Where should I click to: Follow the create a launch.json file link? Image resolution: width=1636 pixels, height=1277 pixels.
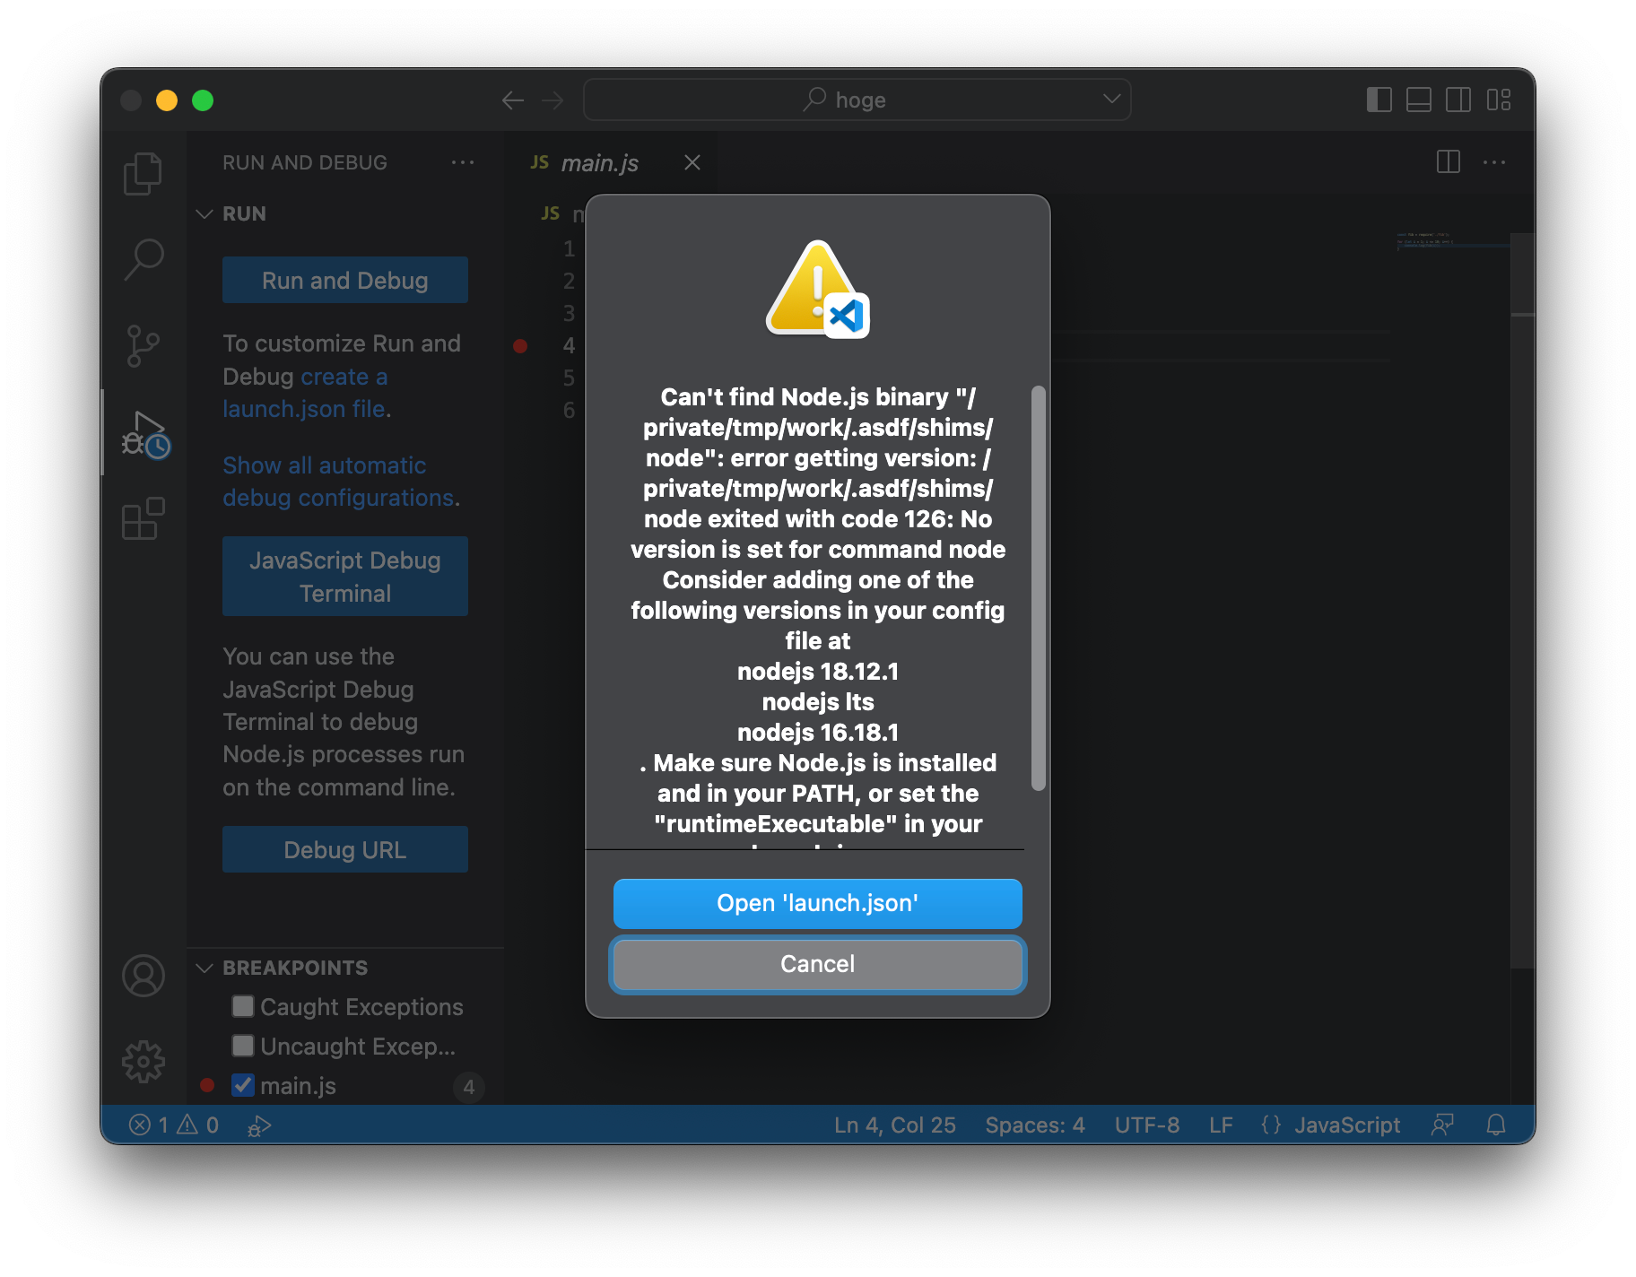[305, 393]
